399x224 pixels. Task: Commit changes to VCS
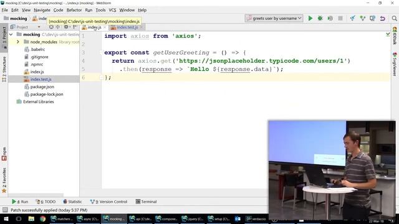[x=362, y=18]
